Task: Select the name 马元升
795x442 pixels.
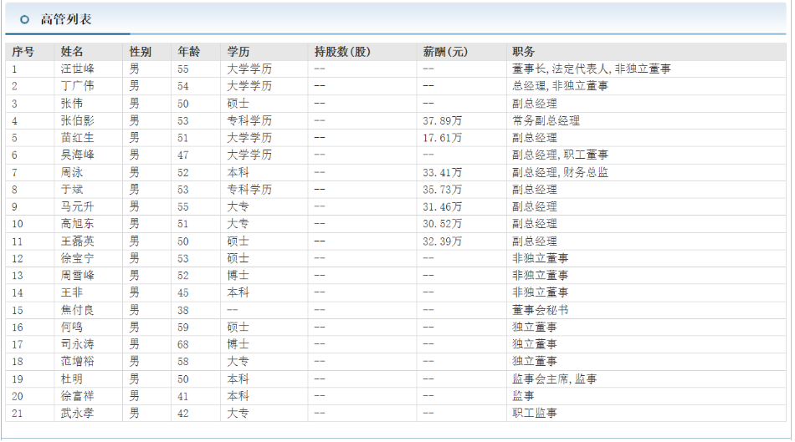Action: coord(78,206)
